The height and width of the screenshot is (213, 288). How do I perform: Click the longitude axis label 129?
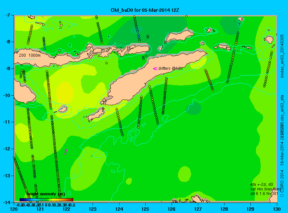[251, 209]
